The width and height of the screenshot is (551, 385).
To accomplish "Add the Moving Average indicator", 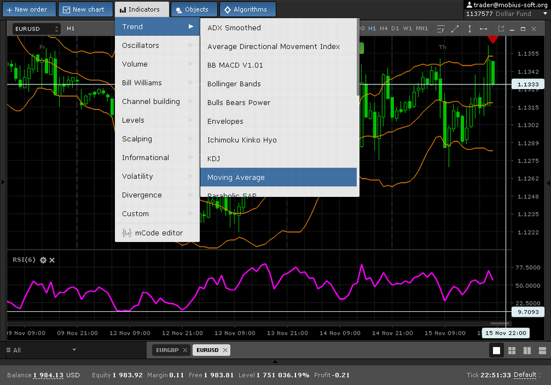I will pyautogui.click(x=278, y=177).
